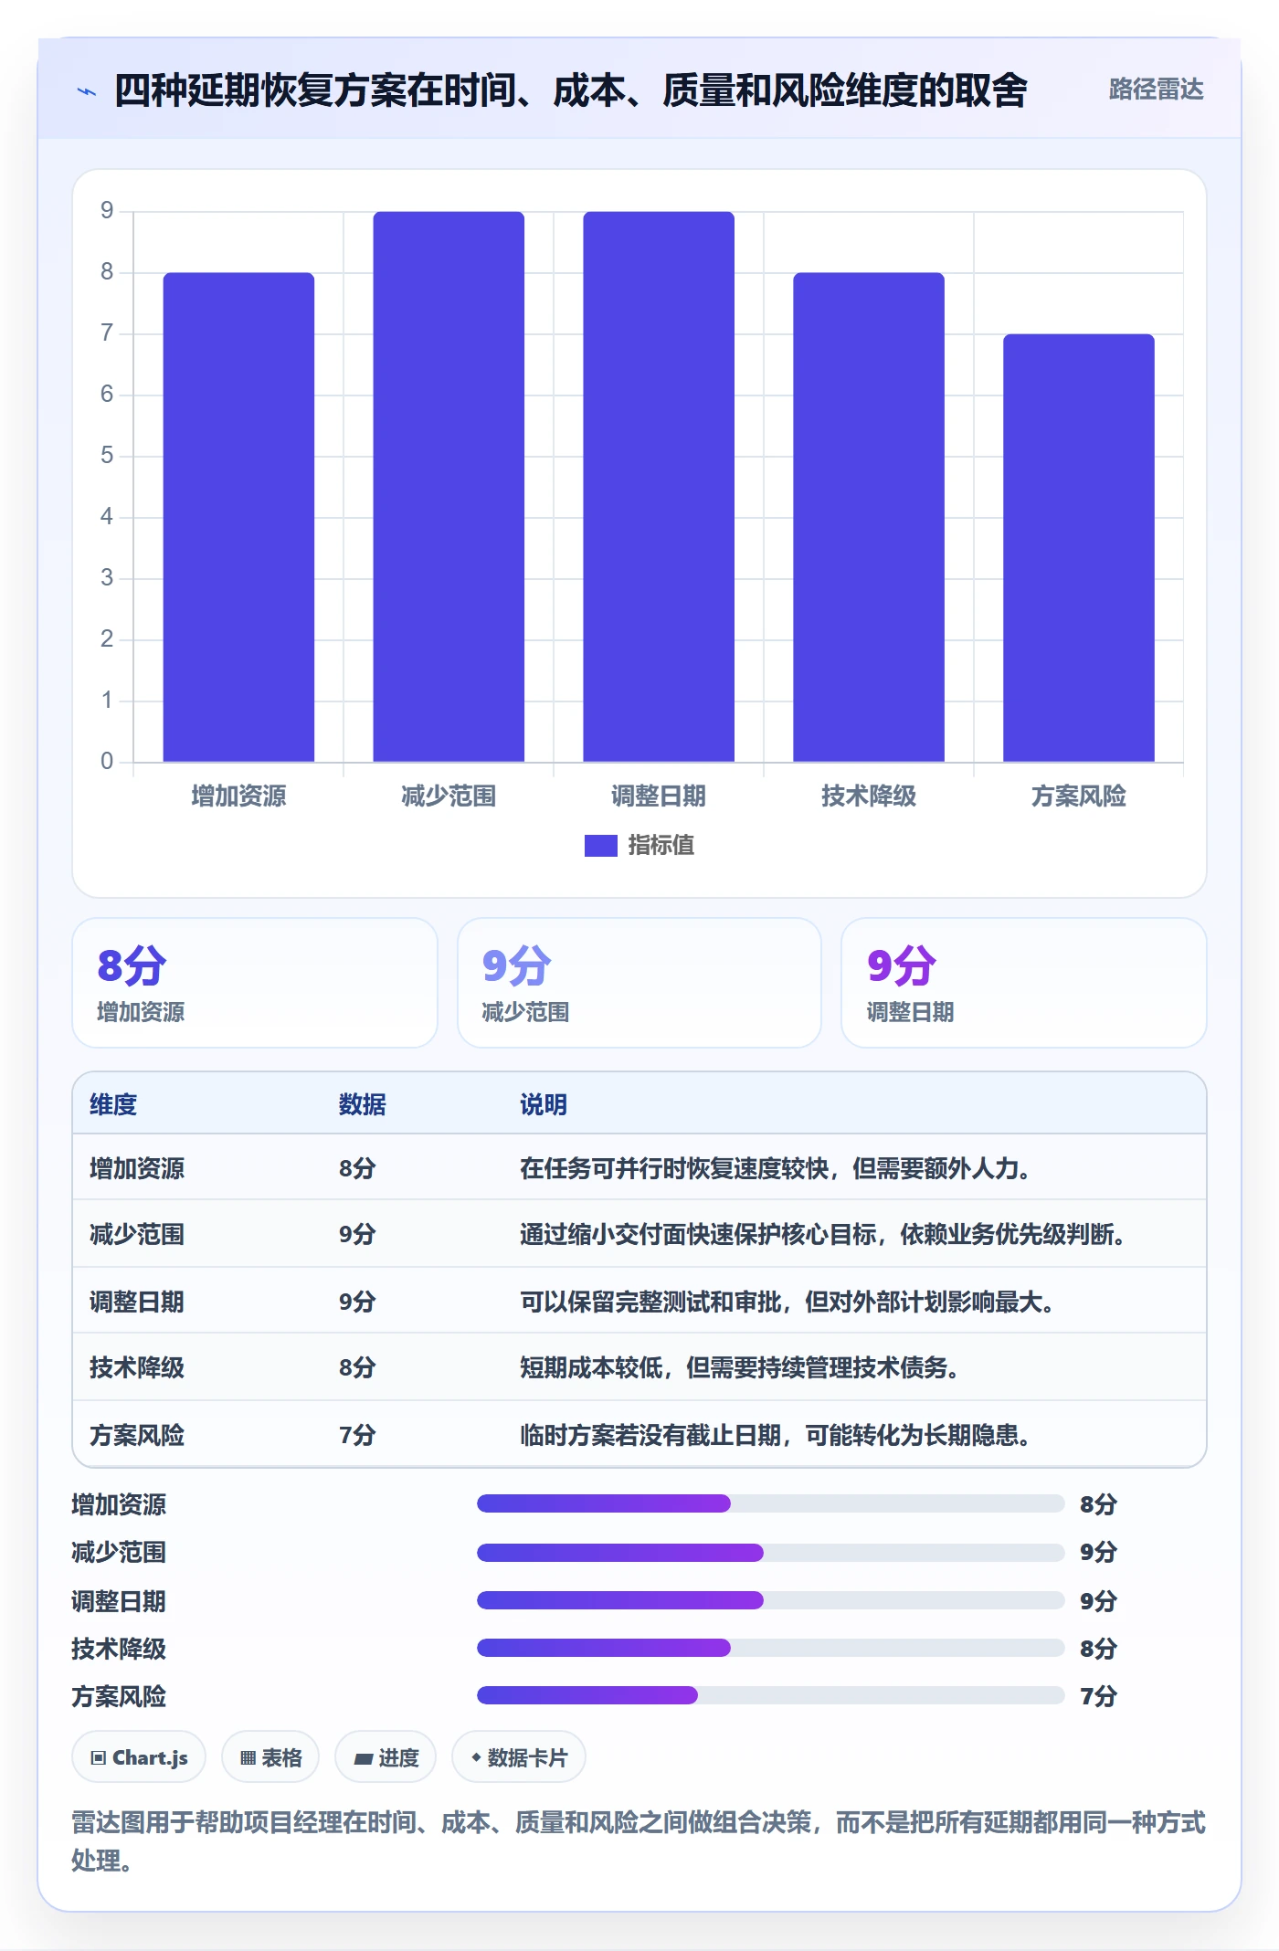Screen dimensions: 1279x1951
Task: Select the Chart.js tag chip
Action: click(139, 1757)
